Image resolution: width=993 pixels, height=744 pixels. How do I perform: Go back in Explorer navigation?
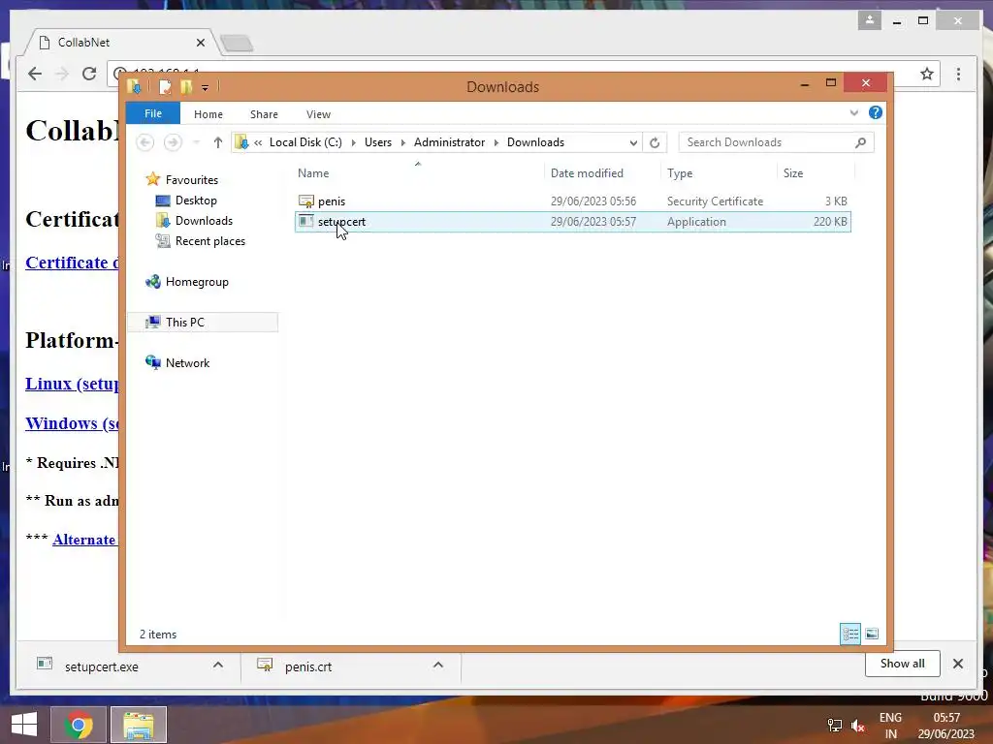point(145,142)
